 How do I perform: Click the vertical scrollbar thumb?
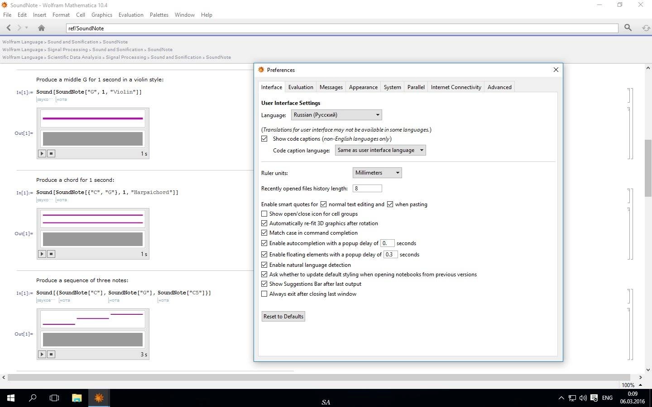[x=648, y=168]
